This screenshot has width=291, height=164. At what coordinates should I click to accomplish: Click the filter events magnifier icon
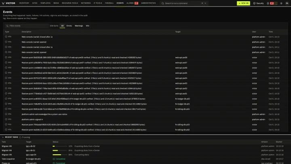click(x=7, y=26)
